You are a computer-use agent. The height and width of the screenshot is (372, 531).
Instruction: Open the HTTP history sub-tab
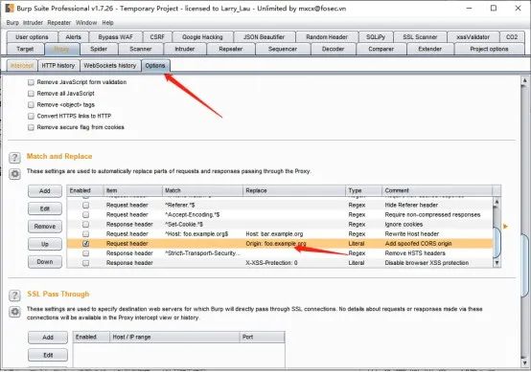click(x=58, y=66)
